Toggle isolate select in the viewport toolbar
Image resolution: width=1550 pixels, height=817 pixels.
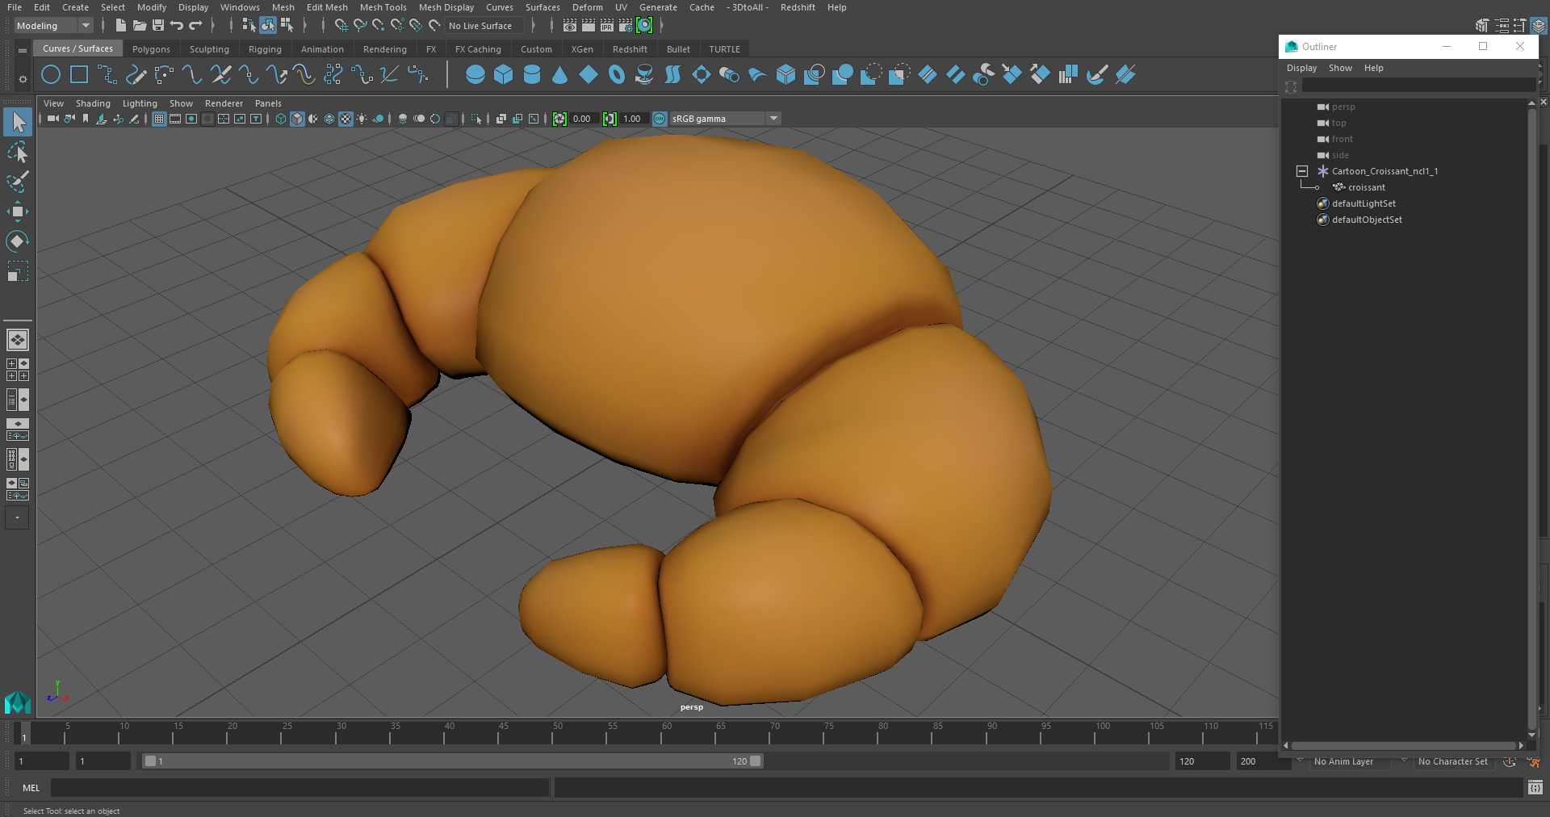476,119
